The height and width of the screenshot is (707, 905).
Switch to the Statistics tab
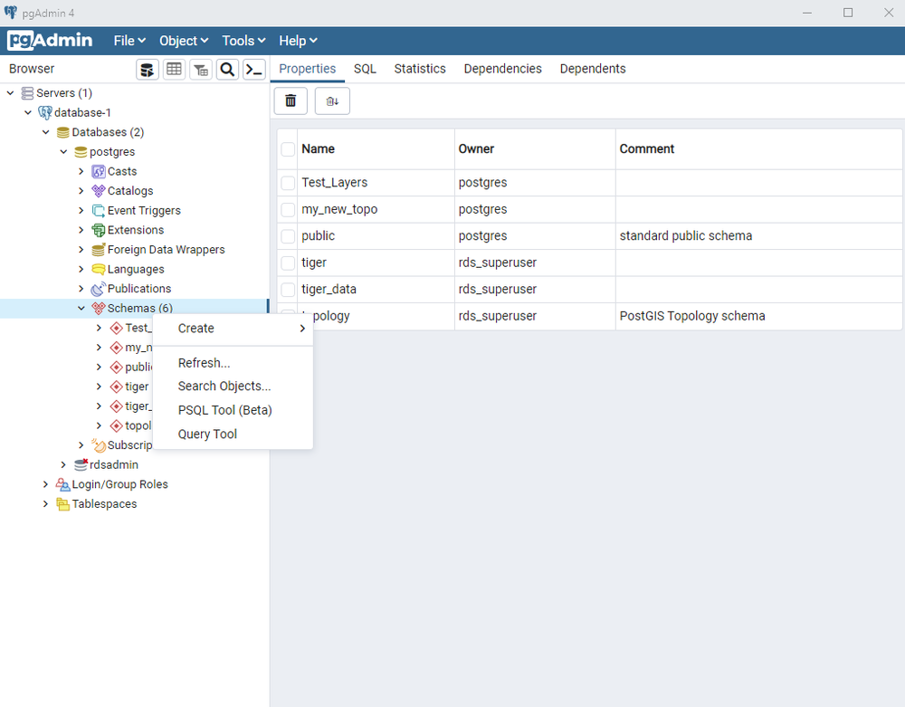coord(420,69)
